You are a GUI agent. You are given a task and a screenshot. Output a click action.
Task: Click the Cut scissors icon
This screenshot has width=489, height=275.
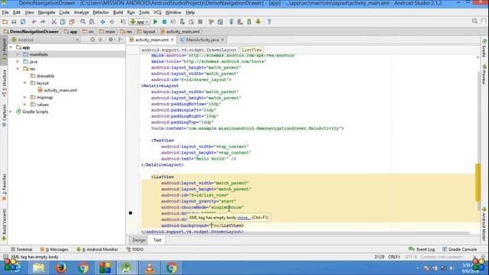click(53, 22)
